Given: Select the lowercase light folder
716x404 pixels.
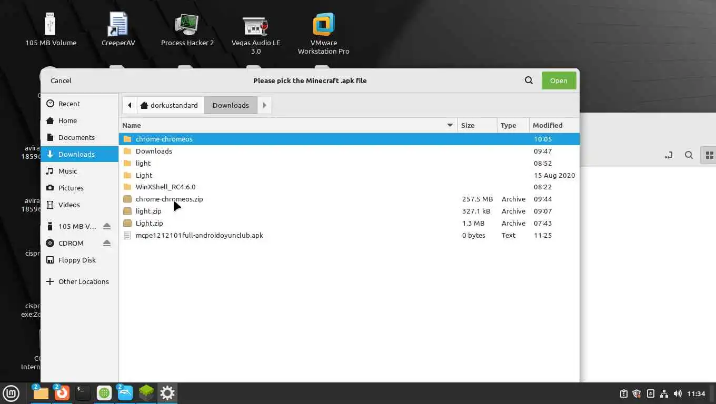Looking at the screenshot, I should click(x=349, y=163).
